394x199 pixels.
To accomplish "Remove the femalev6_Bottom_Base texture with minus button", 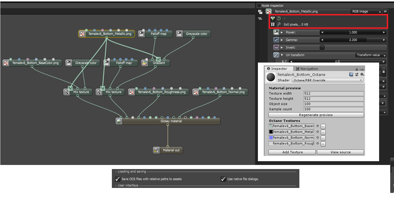I will coord(323,126).
